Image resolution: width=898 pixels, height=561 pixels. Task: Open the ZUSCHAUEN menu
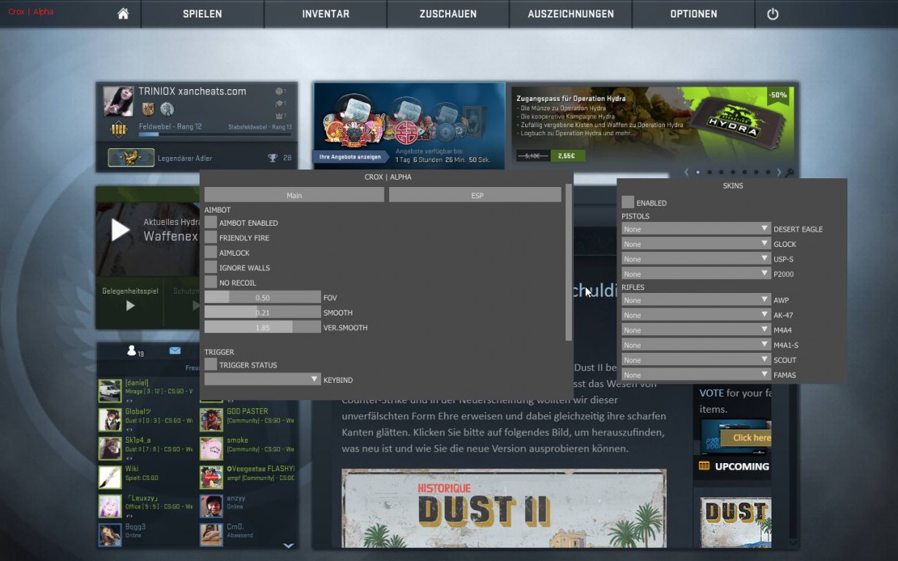pyautogui.click(x=448, y=14)
